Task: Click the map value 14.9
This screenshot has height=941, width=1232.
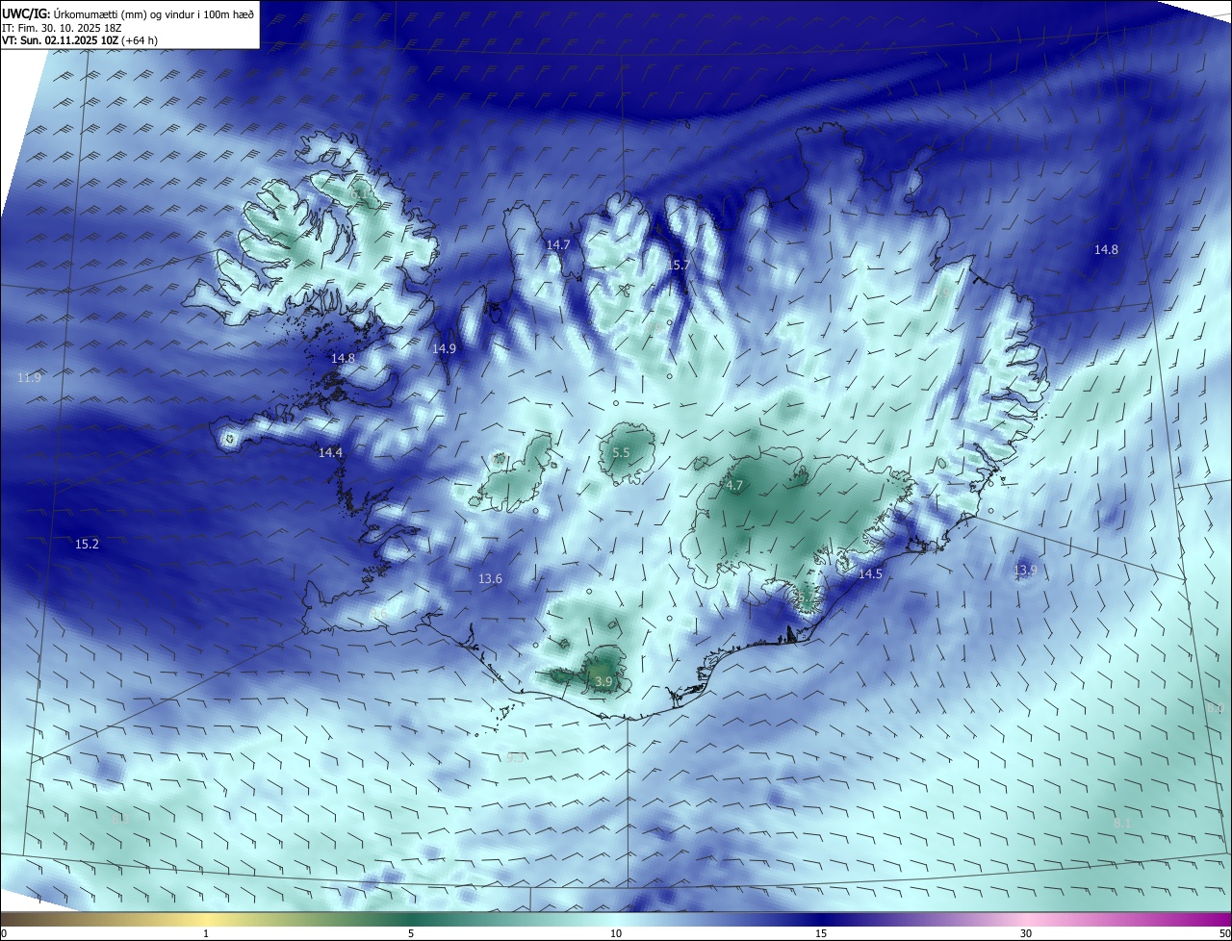Action: point(444,348)
